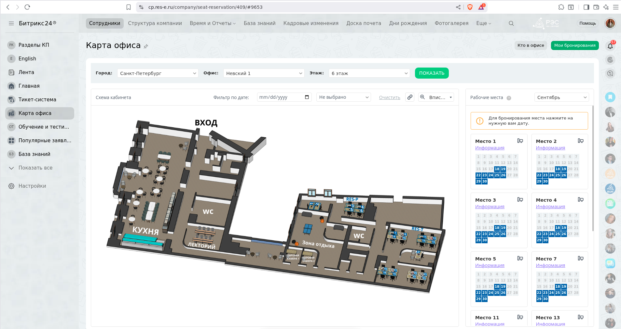Image resolution: width=621 pixels, height=329 pixels.
Task: Click the pin icon beside Карта офиса title
Action: pyautogui.click(x=146, y=46)
